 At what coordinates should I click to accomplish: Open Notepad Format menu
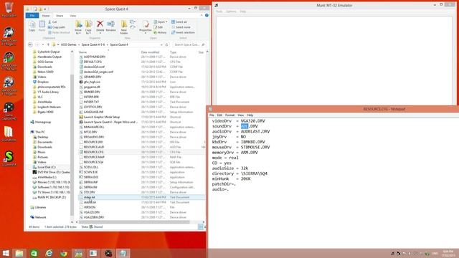click(x=229, y=115)
